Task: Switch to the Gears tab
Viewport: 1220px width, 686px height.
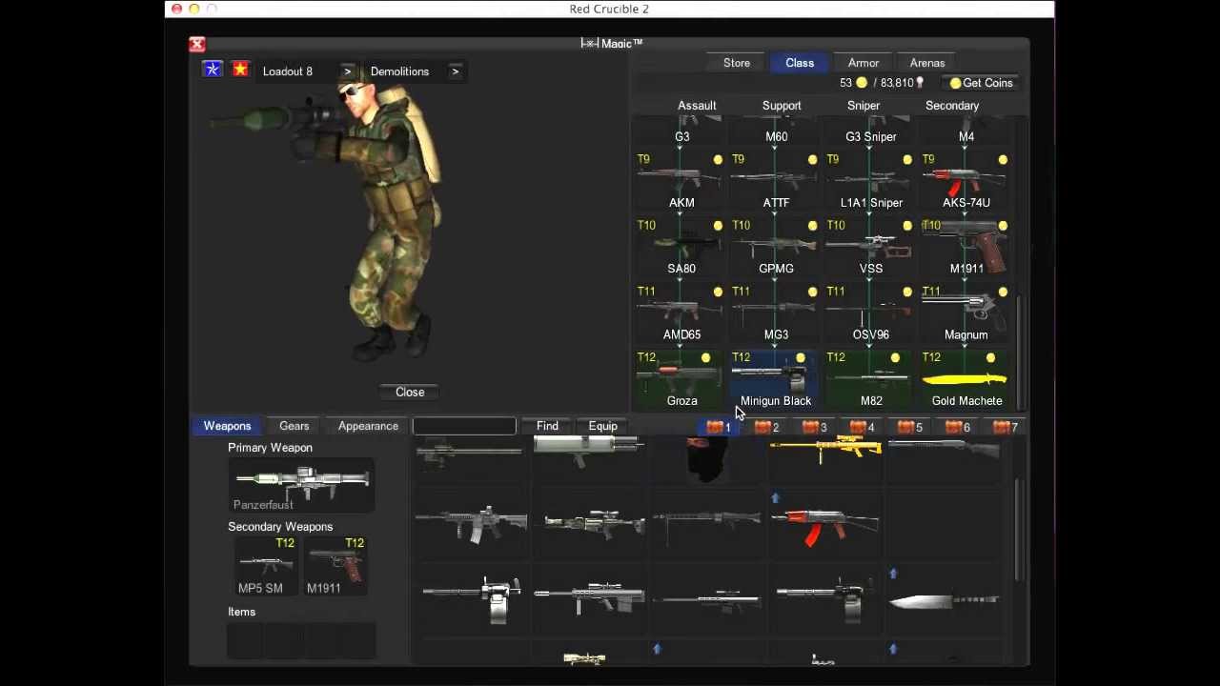Action: [295, 426]
